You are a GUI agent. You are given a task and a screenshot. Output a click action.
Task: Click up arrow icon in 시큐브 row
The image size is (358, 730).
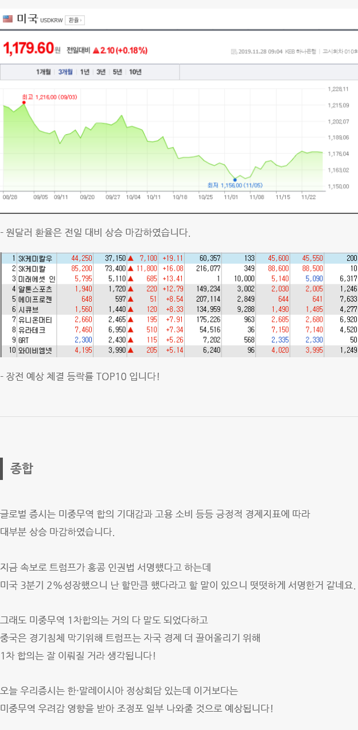131,309
